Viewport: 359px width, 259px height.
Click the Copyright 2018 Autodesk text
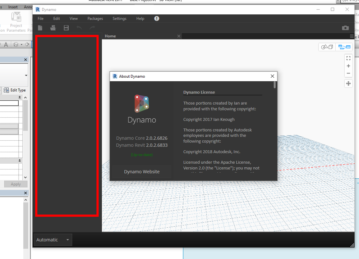tap(212, 152)
